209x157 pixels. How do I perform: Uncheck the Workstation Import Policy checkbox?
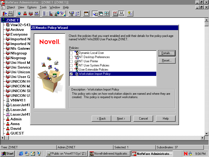click(71, 74)
